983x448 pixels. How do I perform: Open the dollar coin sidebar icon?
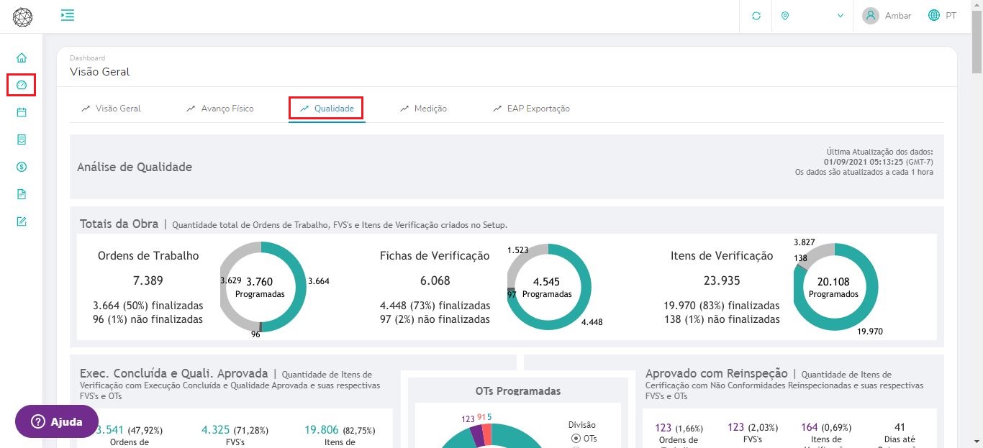tap(22, 167)
